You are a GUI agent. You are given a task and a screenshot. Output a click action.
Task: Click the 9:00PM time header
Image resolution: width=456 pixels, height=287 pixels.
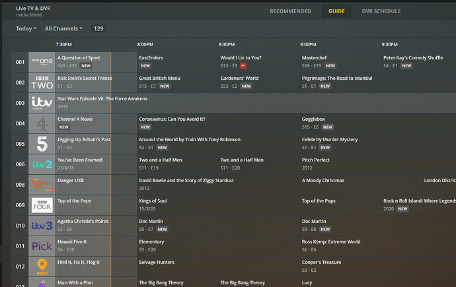point(308,44)
